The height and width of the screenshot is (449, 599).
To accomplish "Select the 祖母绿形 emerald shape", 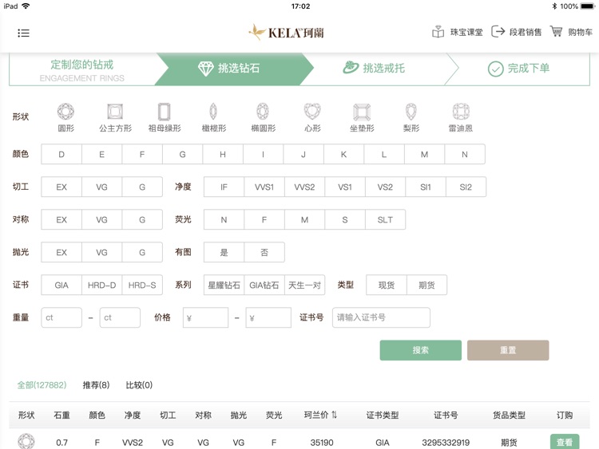I will point(165,117).
